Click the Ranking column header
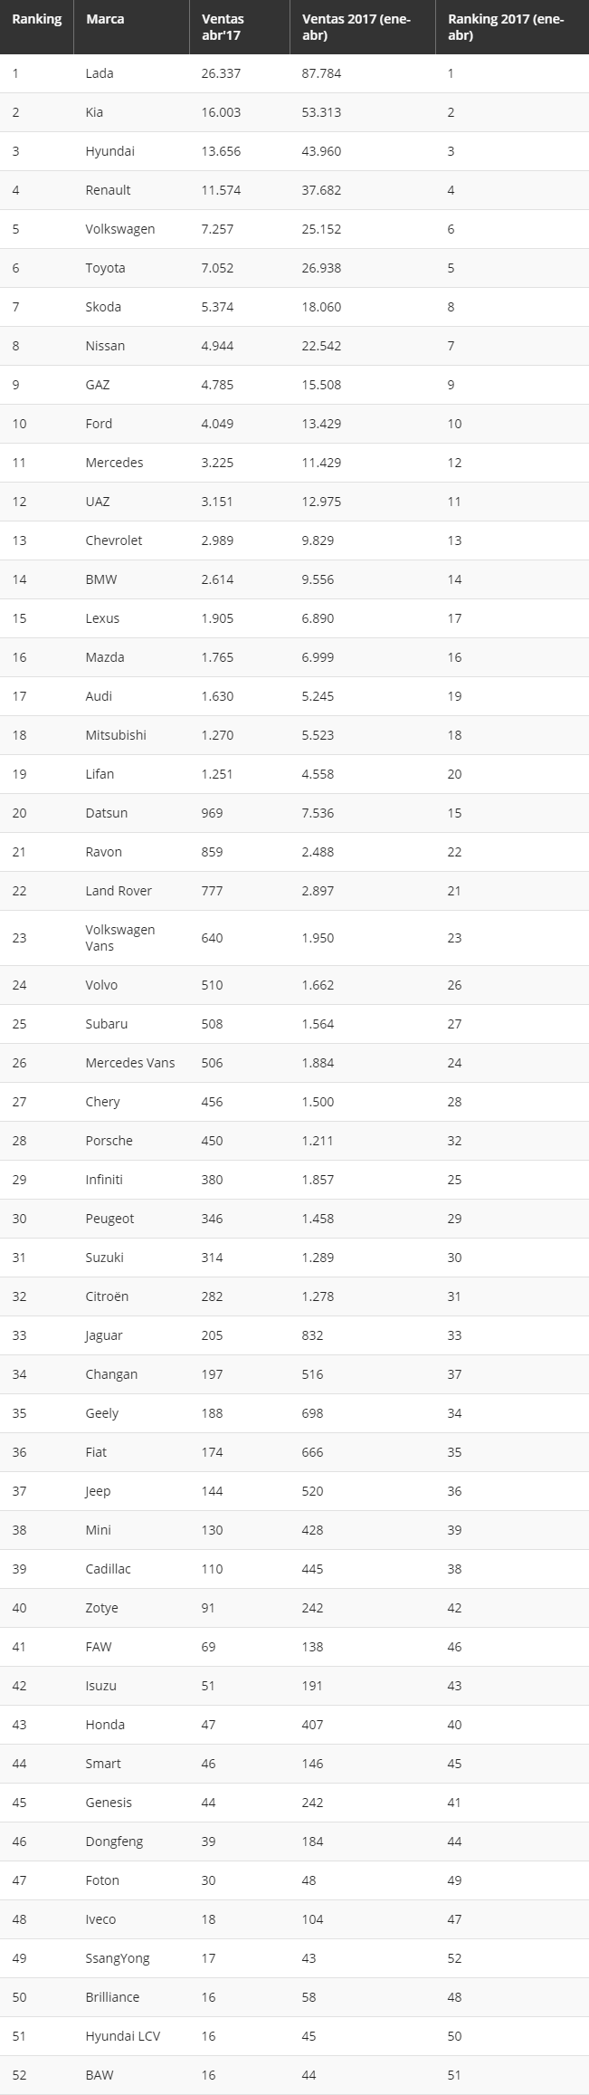 pos(37,19)
